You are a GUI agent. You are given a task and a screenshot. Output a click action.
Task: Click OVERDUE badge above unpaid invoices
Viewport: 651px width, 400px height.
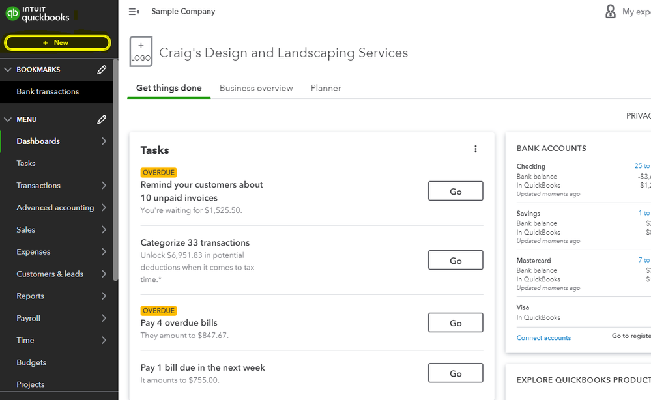click(x=158, y=173)
